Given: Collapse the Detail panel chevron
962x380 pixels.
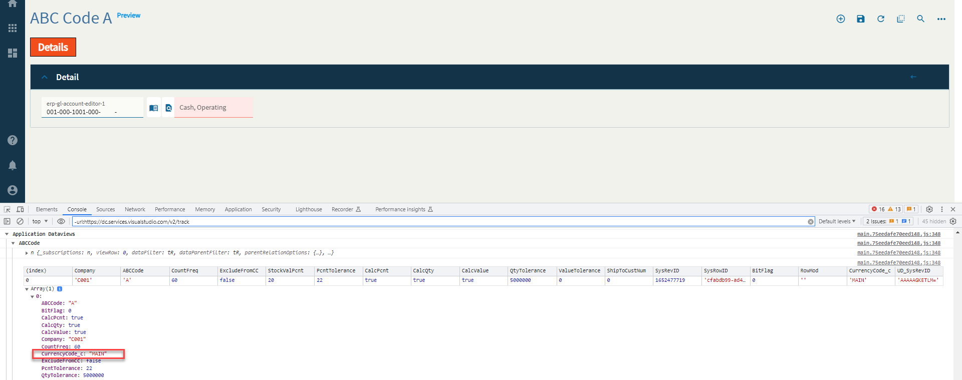Looking at the screenshot, I should pos(45,77).
